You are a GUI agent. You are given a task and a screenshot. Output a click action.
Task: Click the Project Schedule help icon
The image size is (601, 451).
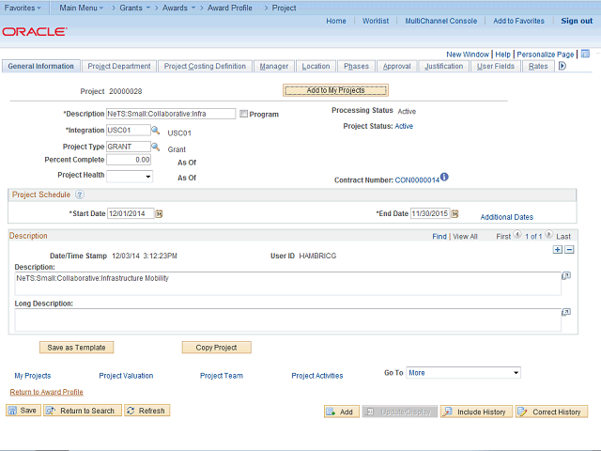(x=79, y=194)
